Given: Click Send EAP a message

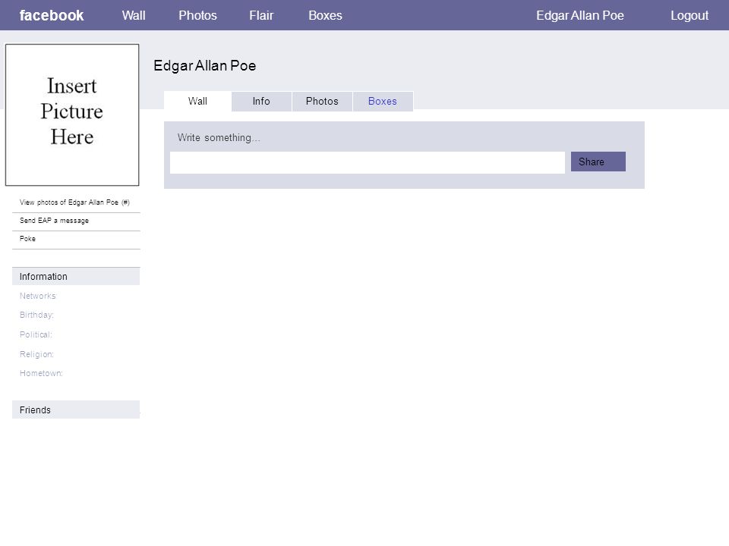Looking at the screenshot, I should click(54, 221).
